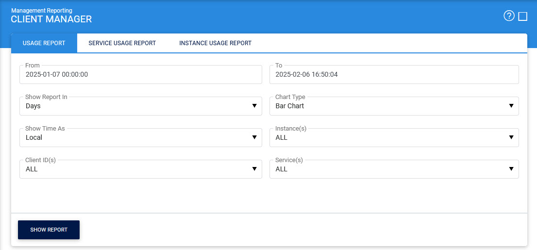Open the help question mark icon
Viewport: 537px width, 250px height.
point(509,17)
